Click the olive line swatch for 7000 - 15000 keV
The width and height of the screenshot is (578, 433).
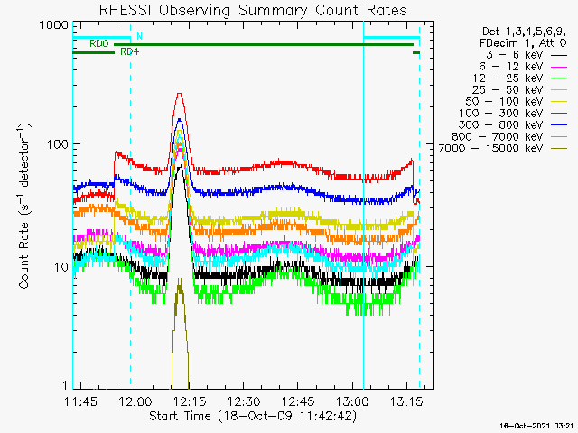click(559, 149)
